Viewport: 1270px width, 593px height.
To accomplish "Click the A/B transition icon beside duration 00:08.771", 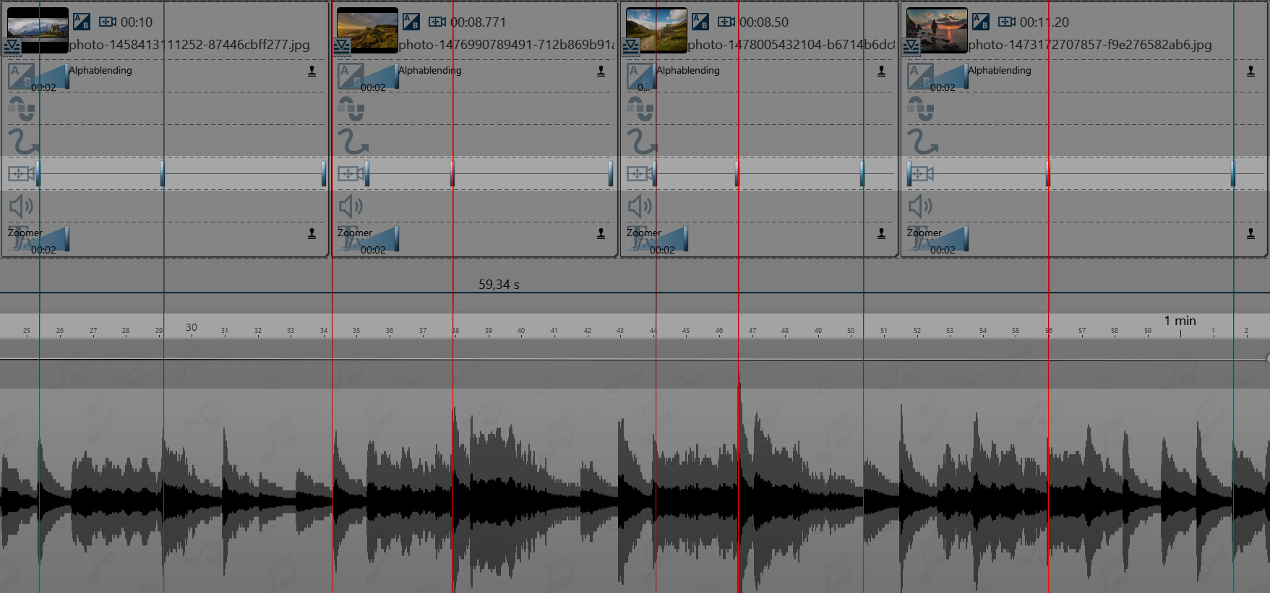I will click(x=411, y=22).
